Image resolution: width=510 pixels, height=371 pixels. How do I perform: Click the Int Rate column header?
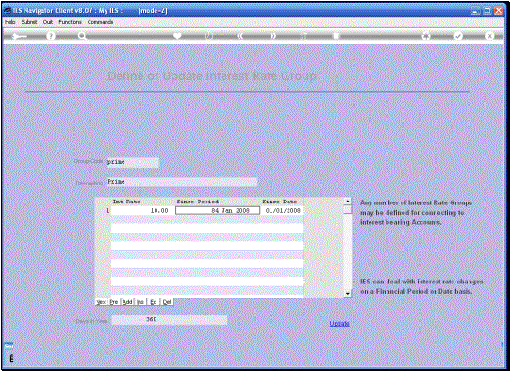tap(126, 202)
